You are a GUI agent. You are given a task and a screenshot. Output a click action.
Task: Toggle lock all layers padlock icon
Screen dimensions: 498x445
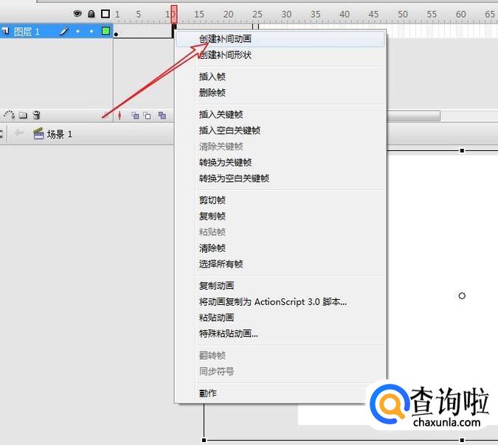click(x=91, y=14)
